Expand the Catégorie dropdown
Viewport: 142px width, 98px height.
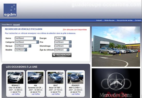[x=27, y=42]
